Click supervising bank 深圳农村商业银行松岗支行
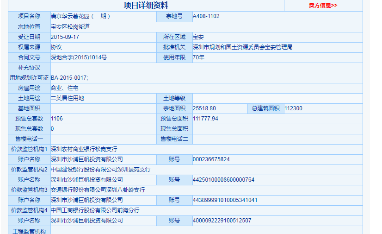Screen dimensions: 382x234 pos(84,149)
